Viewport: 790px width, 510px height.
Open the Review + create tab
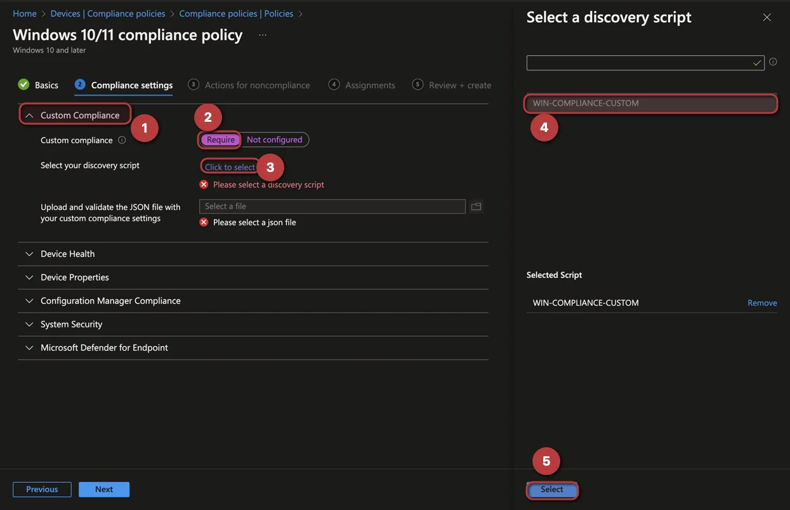(452, 85)
